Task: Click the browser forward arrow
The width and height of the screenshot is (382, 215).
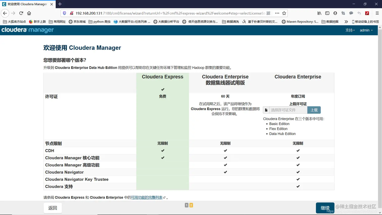Action: coord(13,13)
